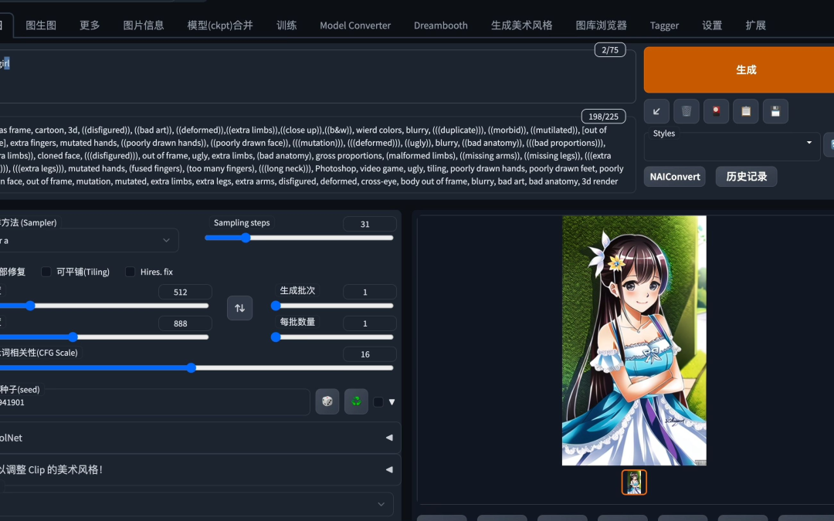Select the small gallery thumbnail below image

pos(634,482)
